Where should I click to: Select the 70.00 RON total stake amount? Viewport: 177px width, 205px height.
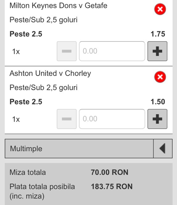109,172
